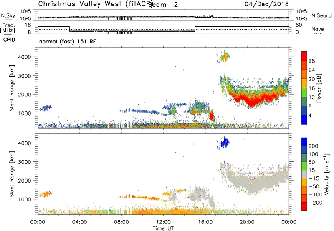Click the 'normal (fast) 151 RF' text

[x=68, y=41]
